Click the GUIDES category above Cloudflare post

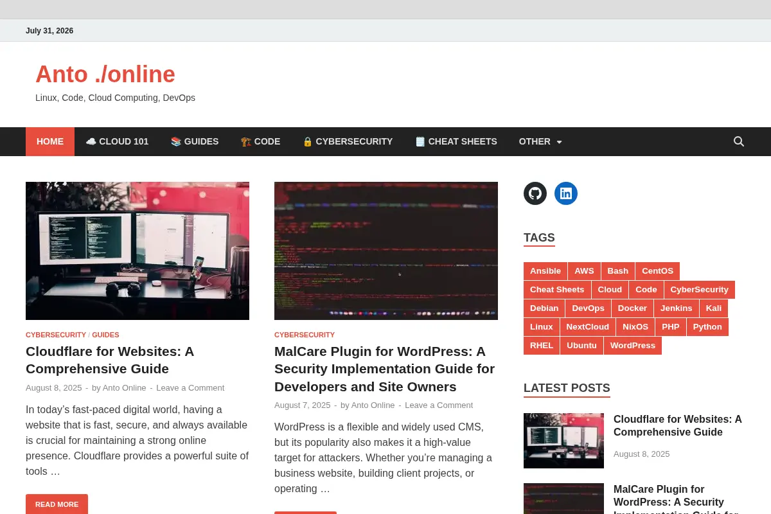(105, 335)
